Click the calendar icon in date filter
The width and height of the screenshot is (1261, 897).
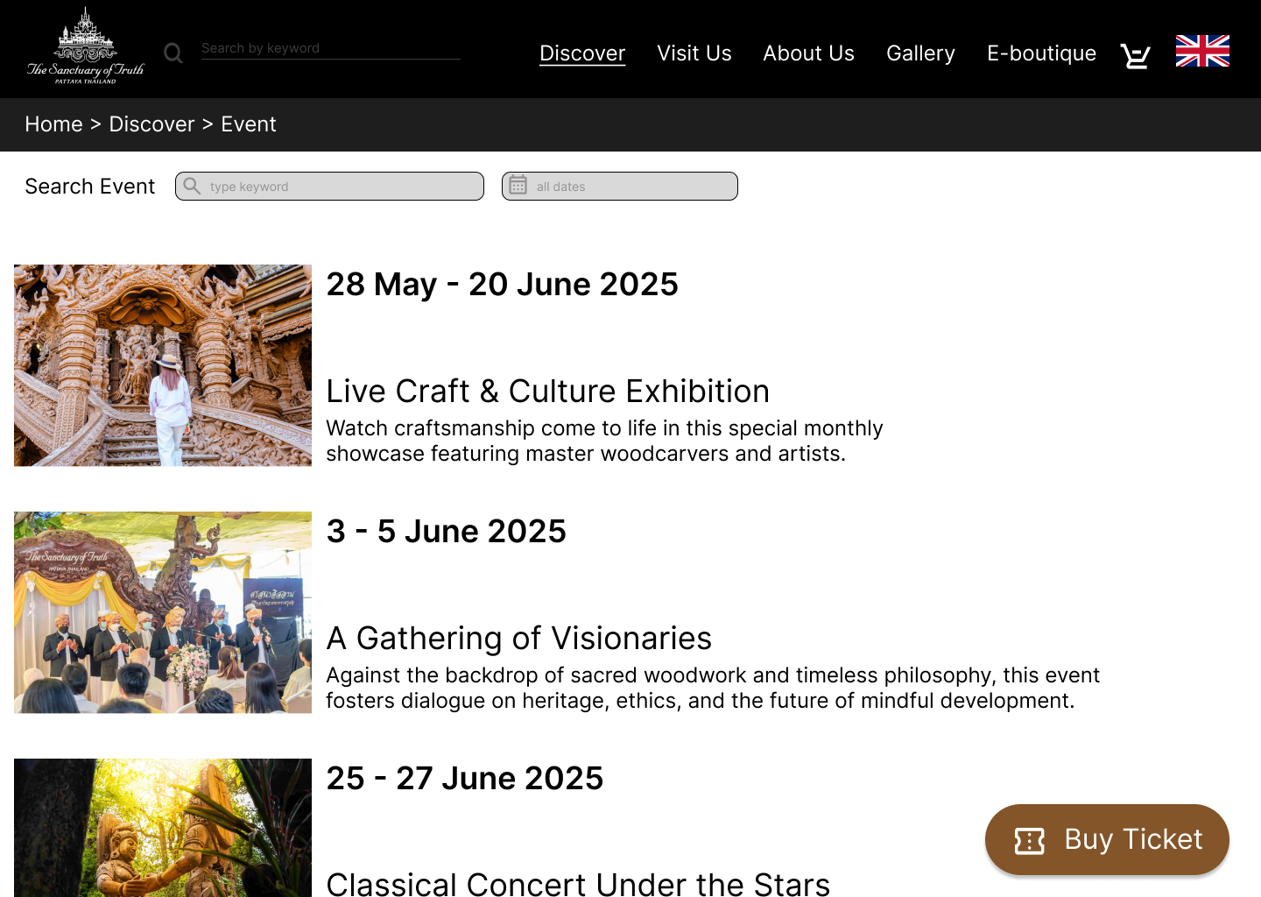click(x=518, y=185)
